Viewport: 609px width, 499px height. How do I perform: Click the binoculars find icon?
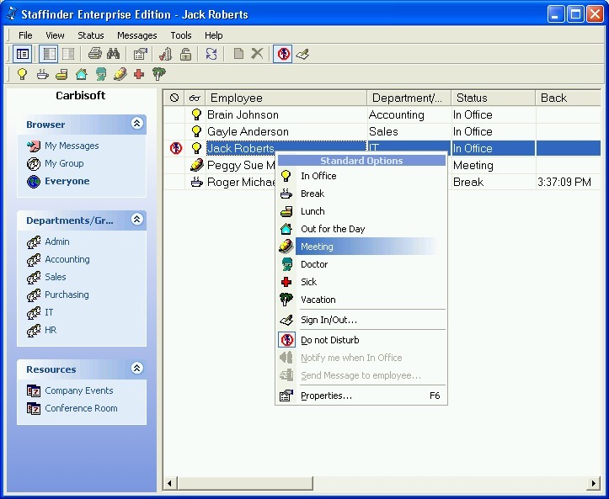tap(114, 54)
